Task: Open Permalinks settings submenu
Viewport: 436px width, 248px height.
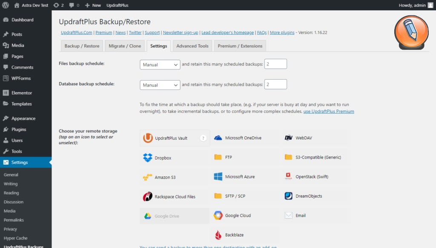Action: coord(14,220)
